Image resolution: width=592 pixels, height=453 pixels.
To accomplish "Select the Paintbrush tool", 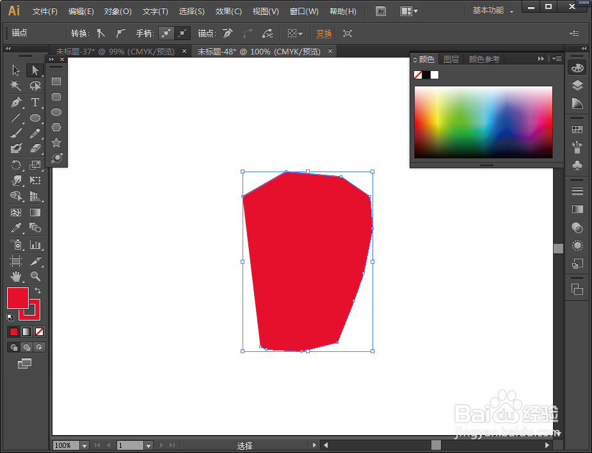I will [x=16, y=133].
